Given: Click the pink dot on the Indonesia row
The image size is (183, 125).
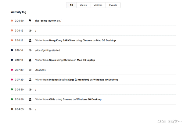Looking at the screenshot, I should pos(12,80).
